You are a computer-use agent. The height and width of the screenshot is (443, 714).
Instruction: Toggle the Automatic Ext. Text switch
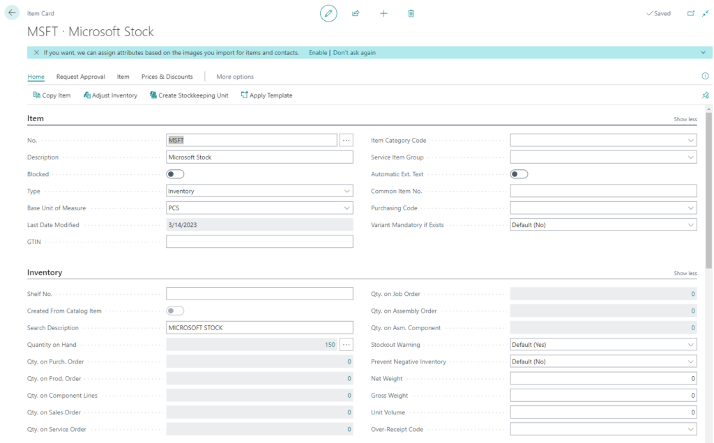pyautogui.click(x=519, y=174)
